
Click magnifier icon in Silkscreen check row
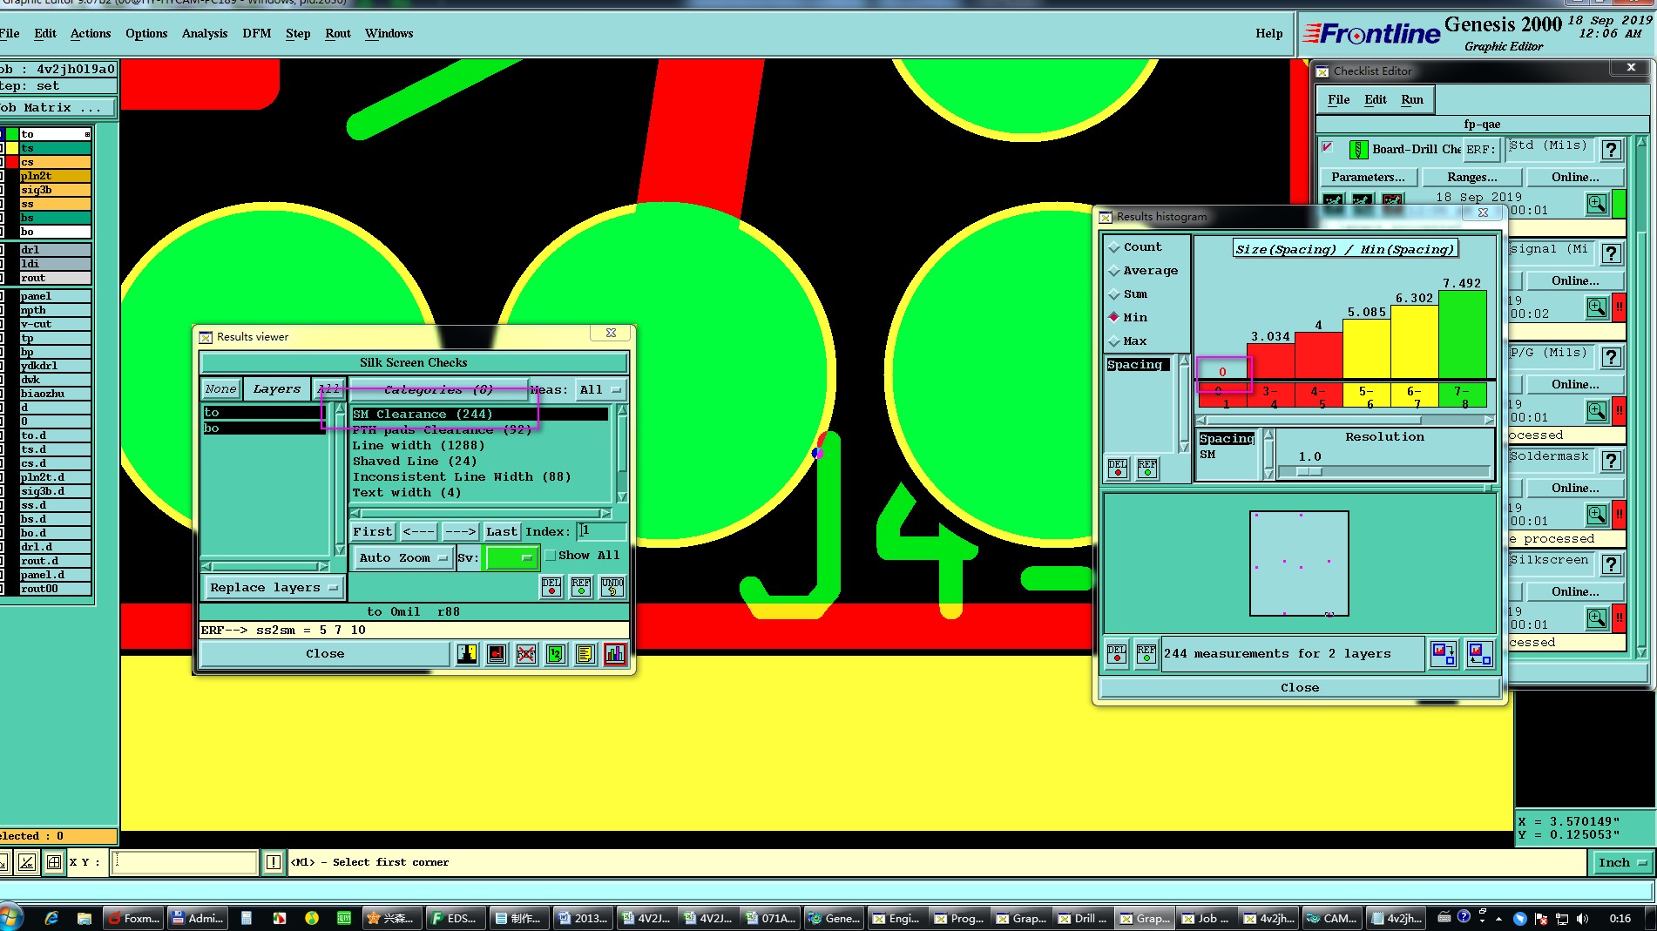click(1597, 617)
